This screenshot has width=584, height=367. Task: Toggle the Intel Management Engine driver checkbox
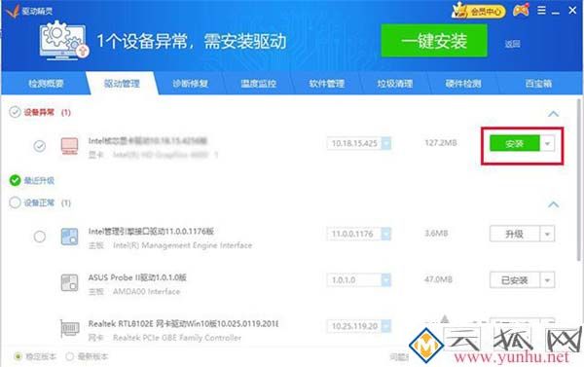pyautogui.click(x=40, y=237)
